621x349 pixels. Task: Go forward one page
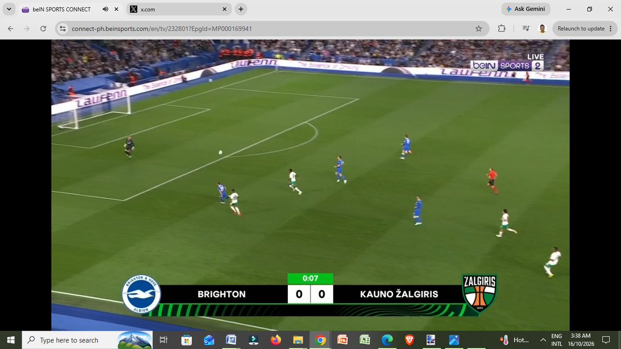click(x=27, y=28)
